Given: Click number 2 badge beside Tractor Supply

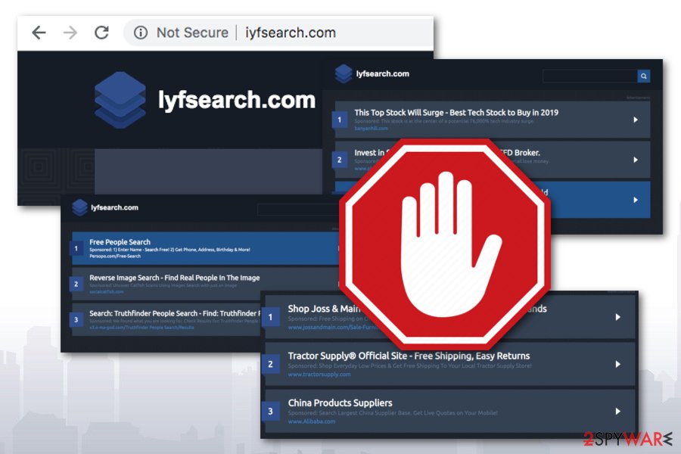Looking at the screenshot, I should (x=271, y=364).
